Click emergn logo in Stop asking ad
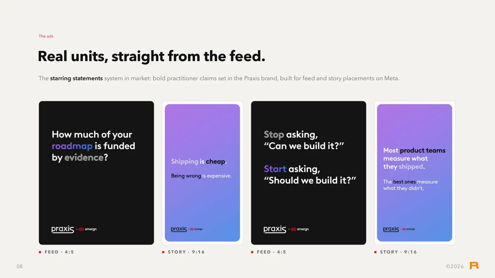Image resolution: width=495 pixels, height=278 pixels. click(300, 229)
